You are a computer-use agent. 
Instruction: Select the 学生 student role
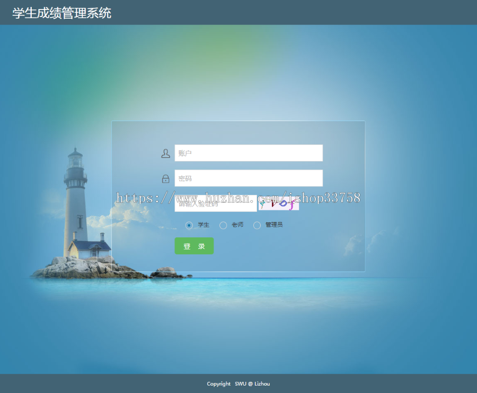pos(189,225)
